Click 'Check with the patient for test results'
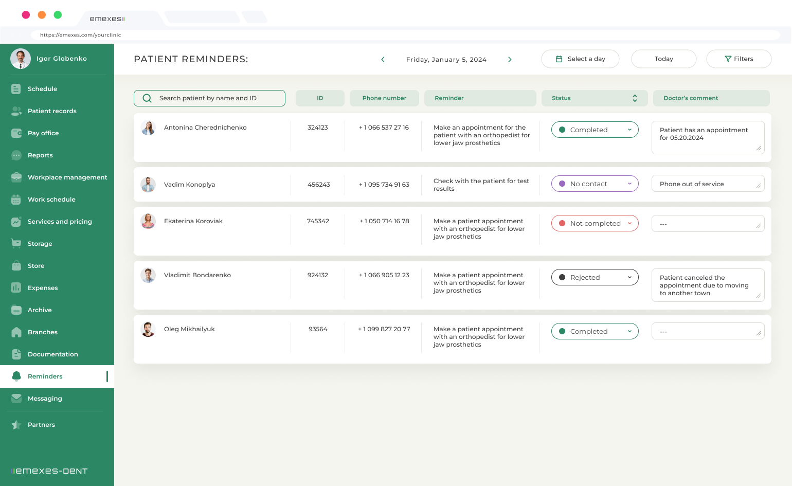Screen dimensions: 792x486 pyautogui.click(x=481, y=185)
